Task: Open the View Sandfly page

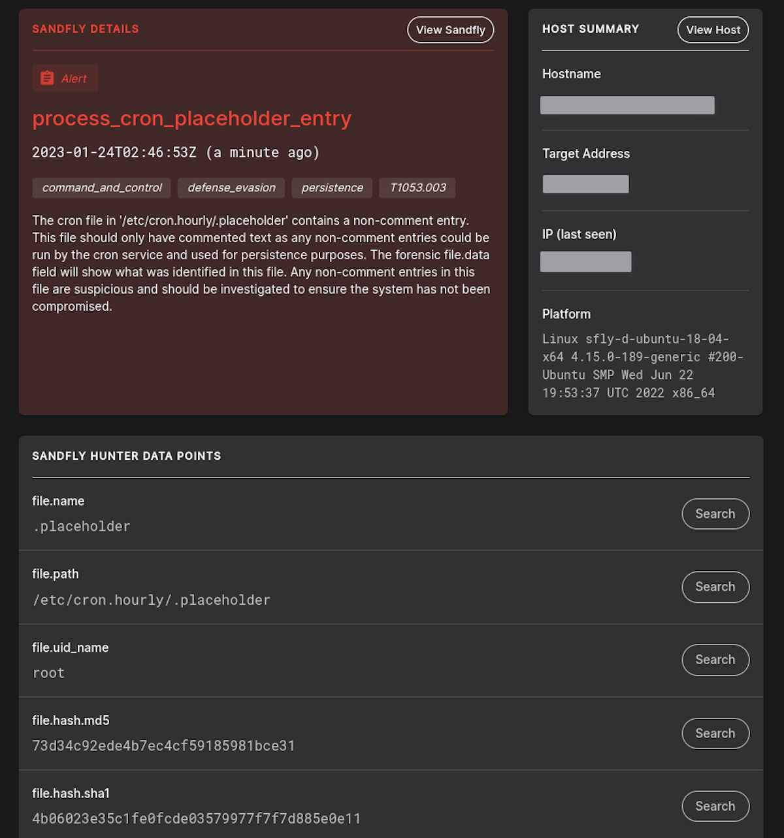Action: tap(450, 29)
